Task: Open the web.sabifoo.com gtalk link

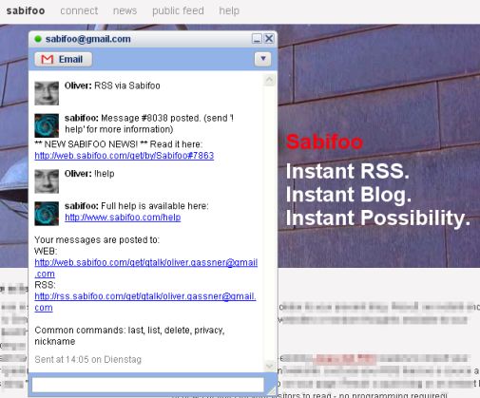Action: pos(146,268)
